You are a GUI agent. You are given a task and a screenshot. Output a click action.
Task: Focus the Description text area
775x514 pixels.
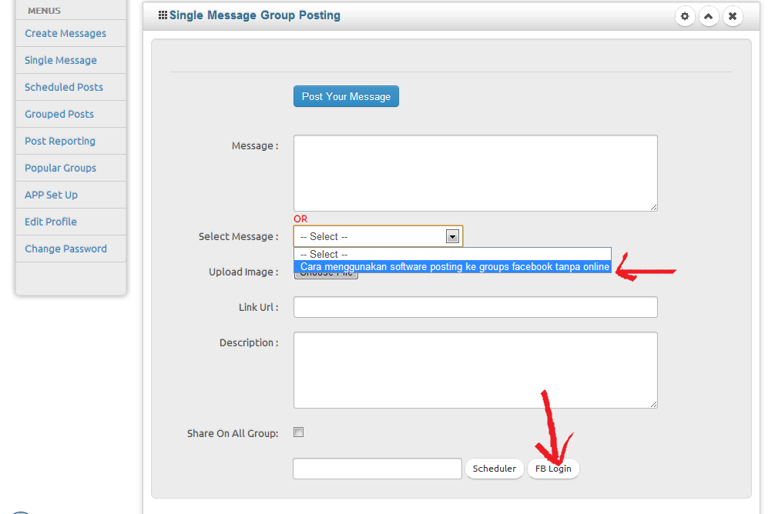pyautogui.click(x=475, y=370)
